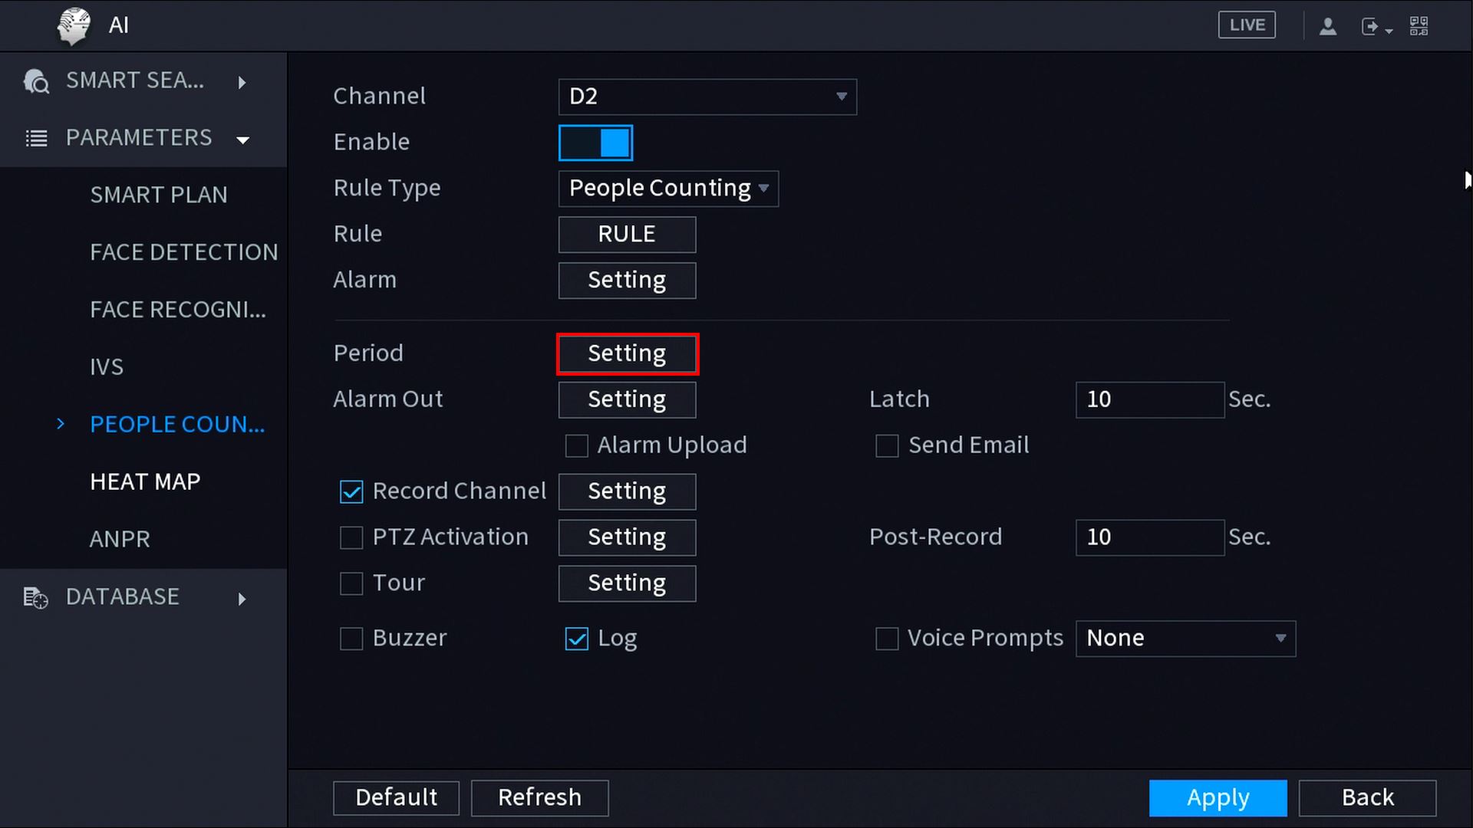
Task: Click the logout arrow icon
Action: tap(1371, 27)
